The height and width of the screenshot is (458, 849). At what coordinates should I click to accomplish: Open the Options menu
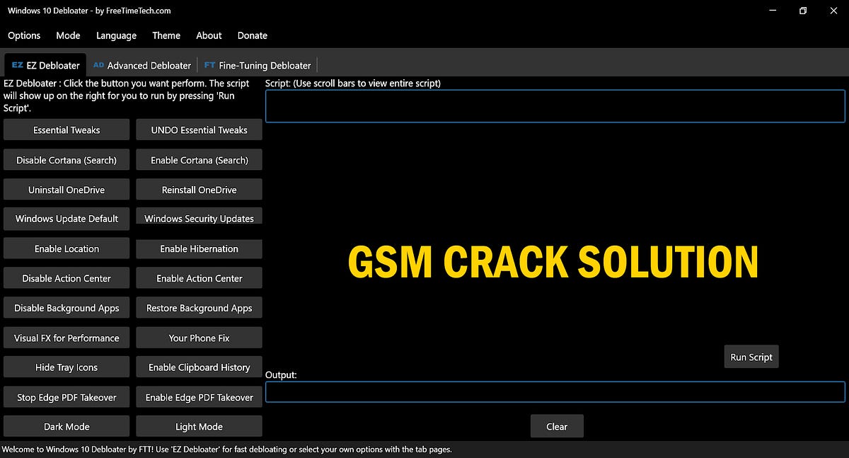[x=24, y=35]
